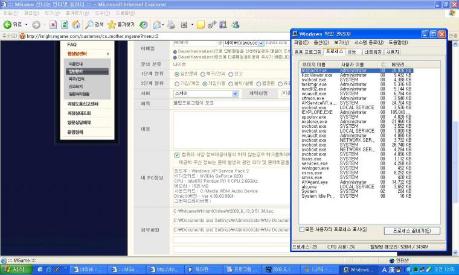Open the IE Search (검색) magnifier button
The width and height of the screenshot is (459, 275).
click(94, 25)
